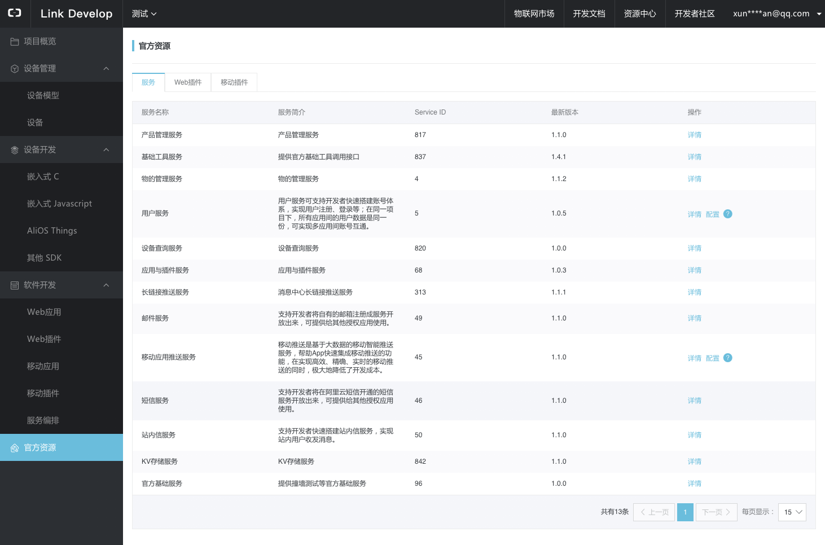Collapse the 设备管理 section chevron
Viewport: 825px width, 545px height.
point(106,68)
